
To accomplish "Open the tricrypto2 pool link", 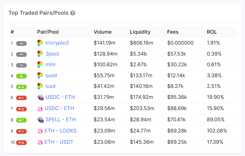I will pyautogui.click(x=57, y=43).
